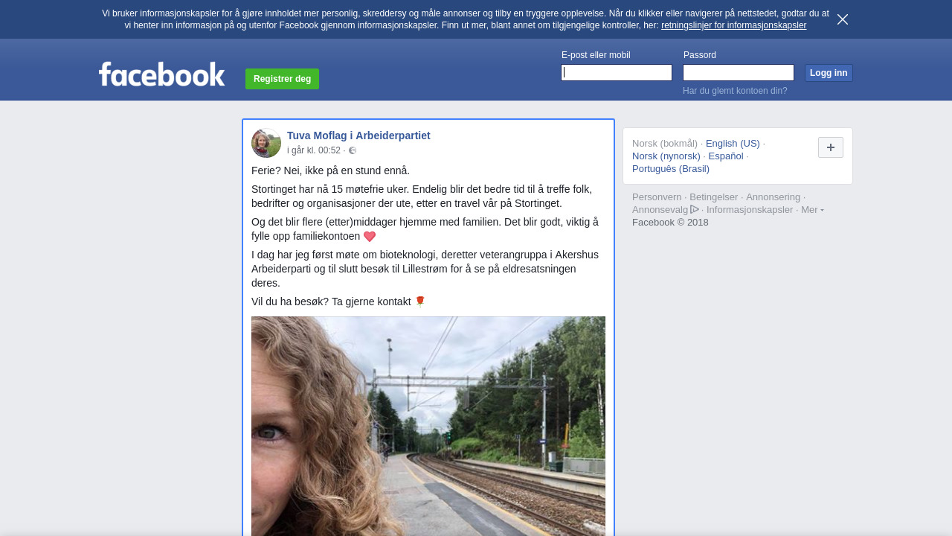Screen dimensions: 952x536
Task: Open Tuva Moflag i Arbeiderpartiet page
Action: tap(358, 135)
